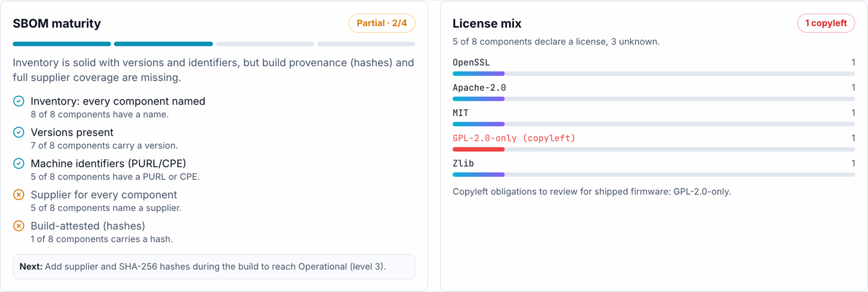Click the Zlib license label
The height and width of the screenshot is (292, 868).
[463, 163]
